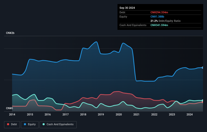The height and width of the screenshot is (132, 207).
Task: Click the Debt label in the tooltip
Action: click(x=122, y=12)
